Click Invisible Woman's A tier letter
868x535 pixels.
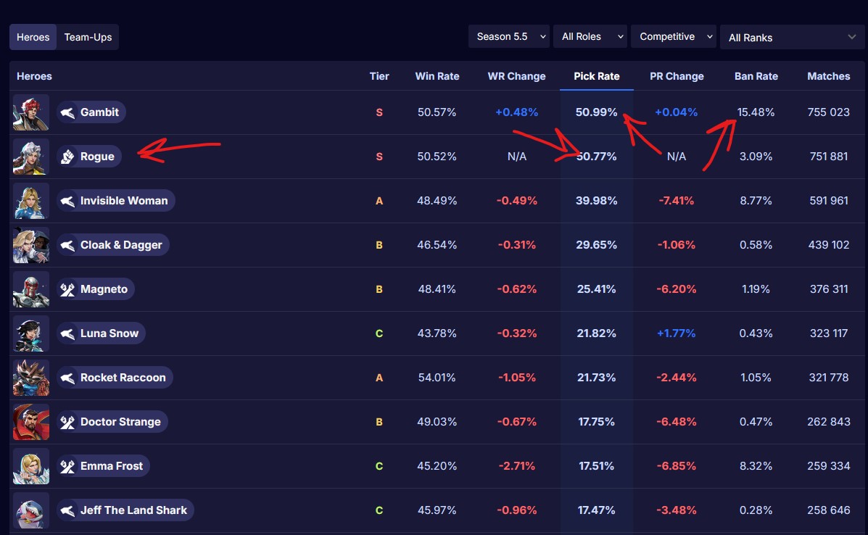point(379,201)
